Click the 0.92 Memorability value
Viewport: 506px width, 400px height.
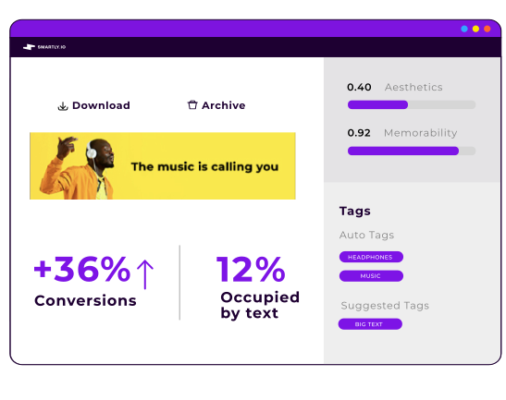359,133
